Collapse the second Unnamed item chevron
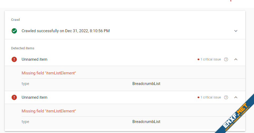Image resolution: width=254 pixels, height=133 pixels. pos(236,97)
